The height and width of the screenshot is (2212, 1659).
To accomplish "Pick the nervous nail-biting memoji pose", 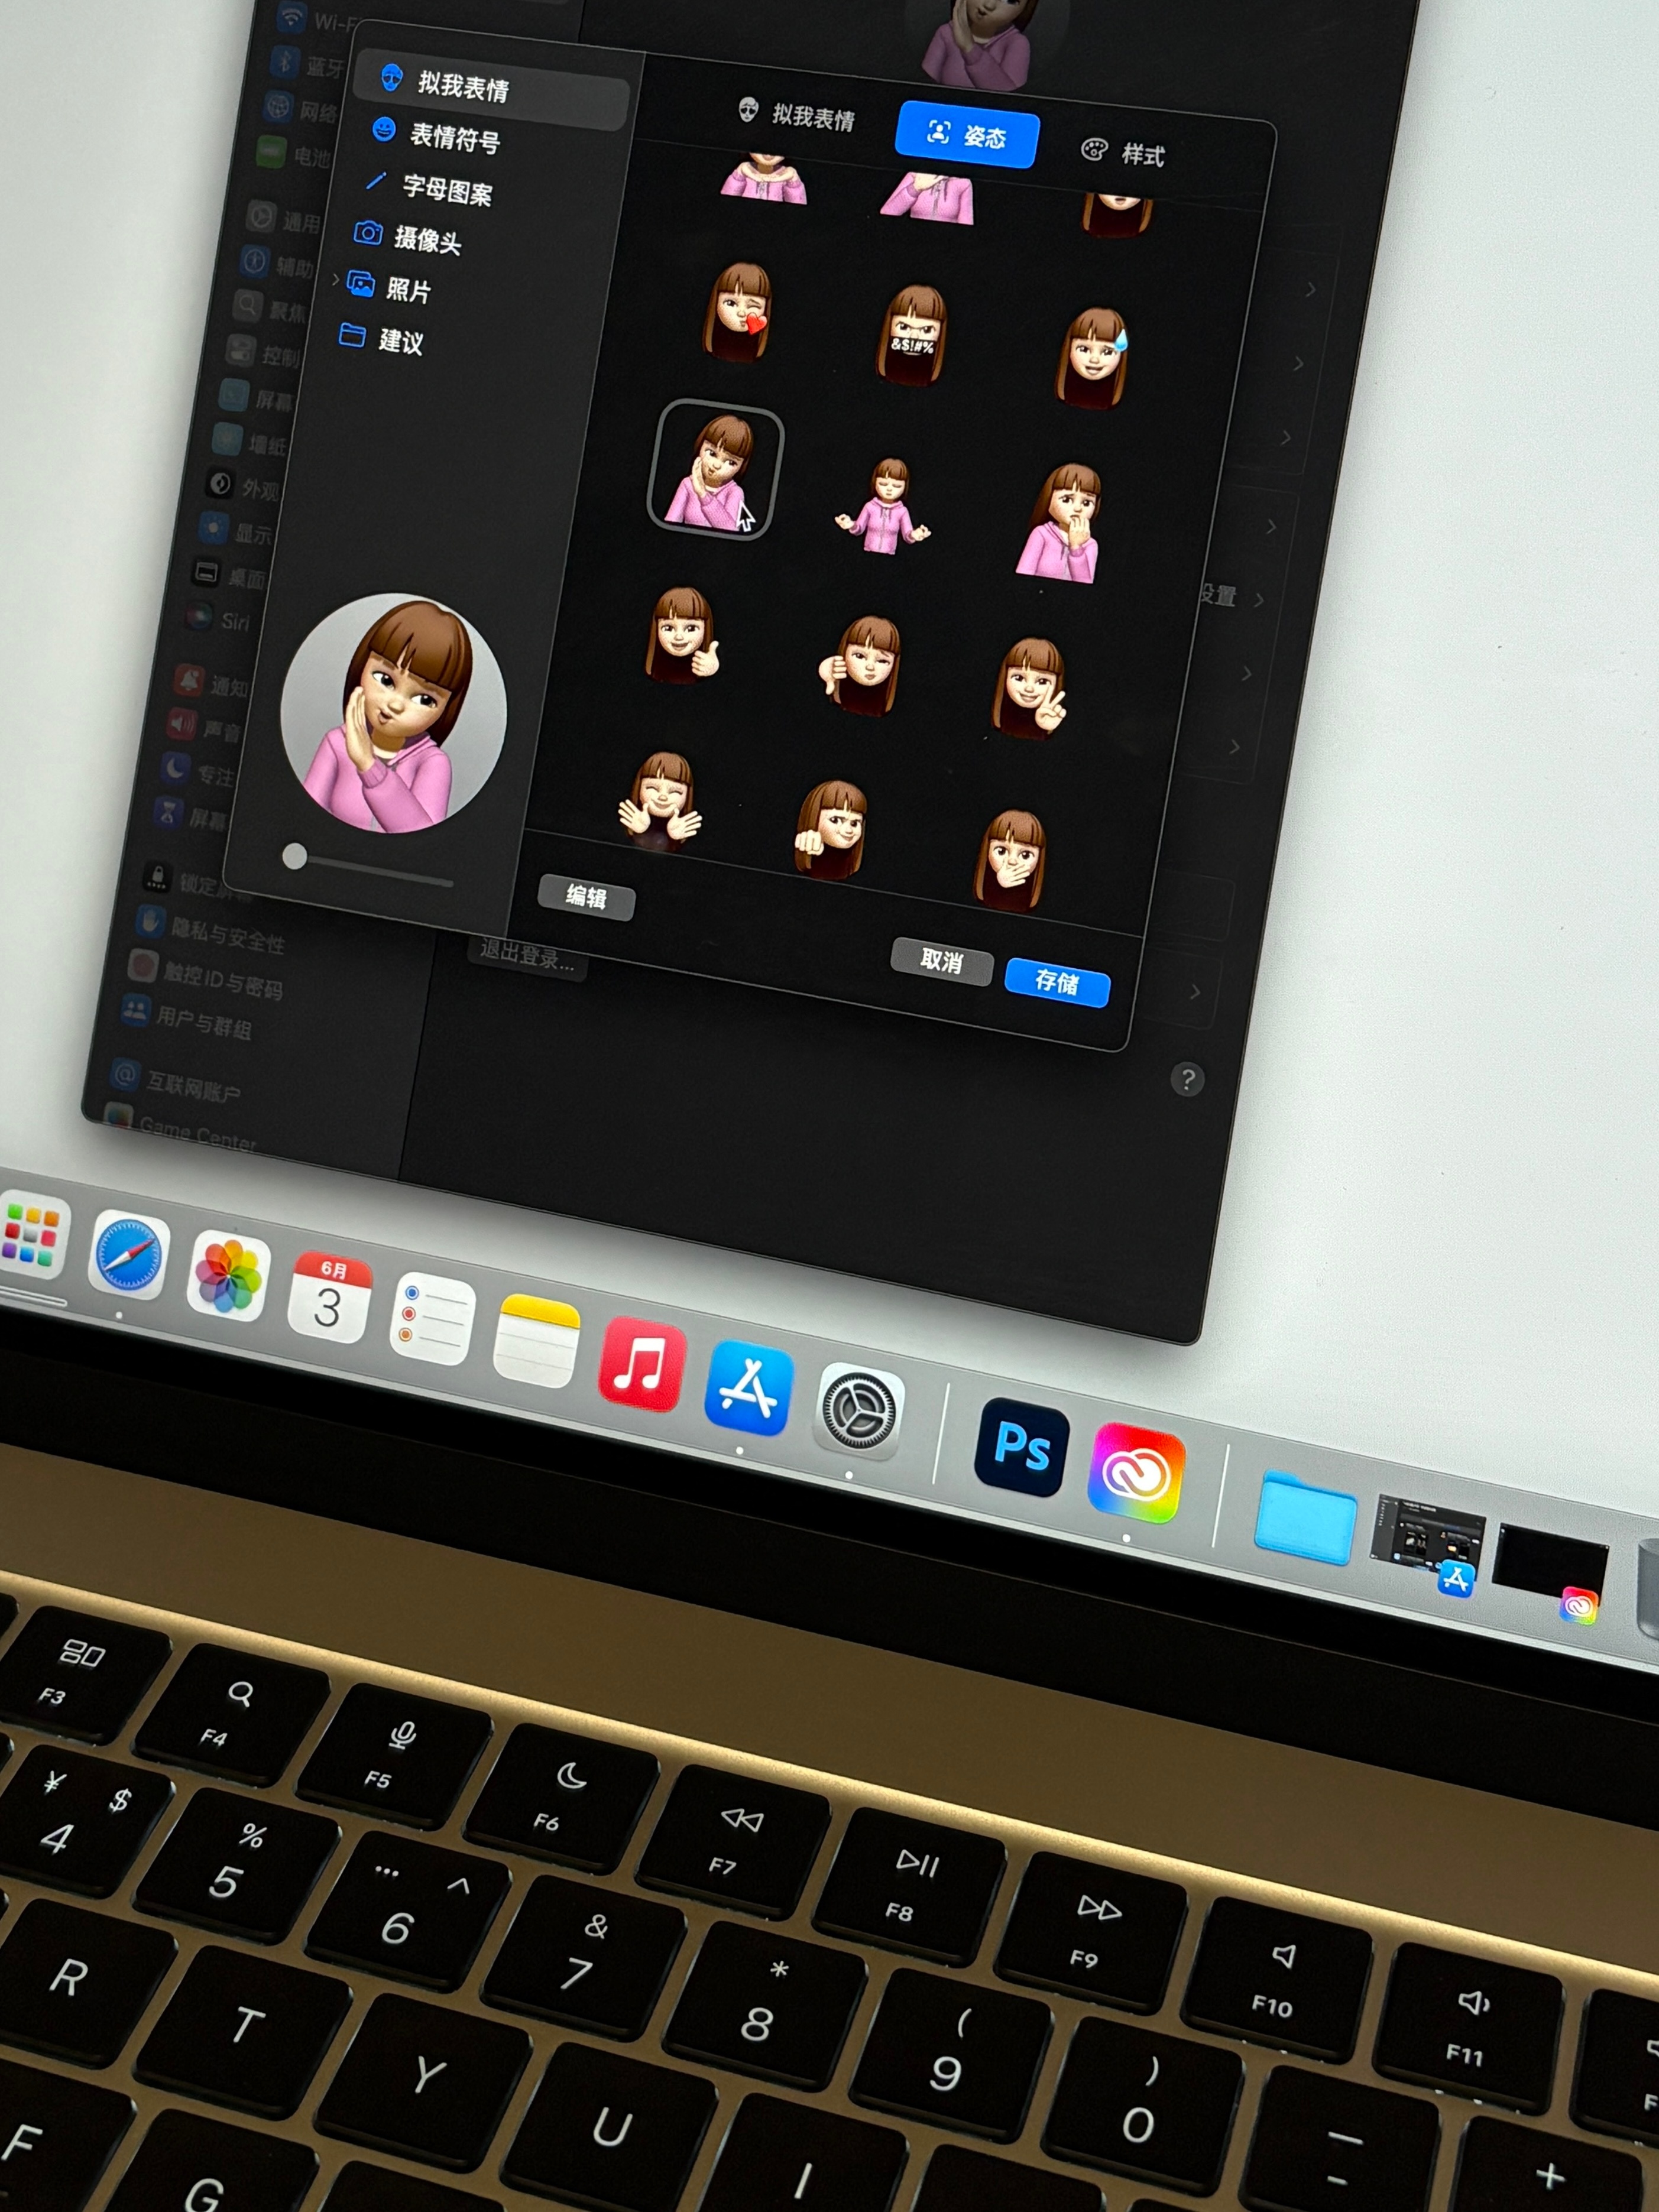I will [1060, 522].
